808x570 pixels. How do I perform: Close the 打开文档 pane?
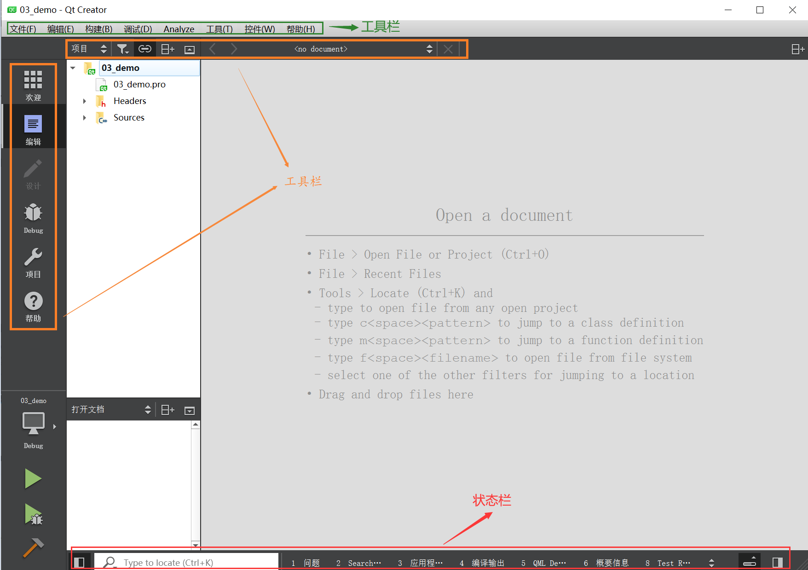pos(190,410)
